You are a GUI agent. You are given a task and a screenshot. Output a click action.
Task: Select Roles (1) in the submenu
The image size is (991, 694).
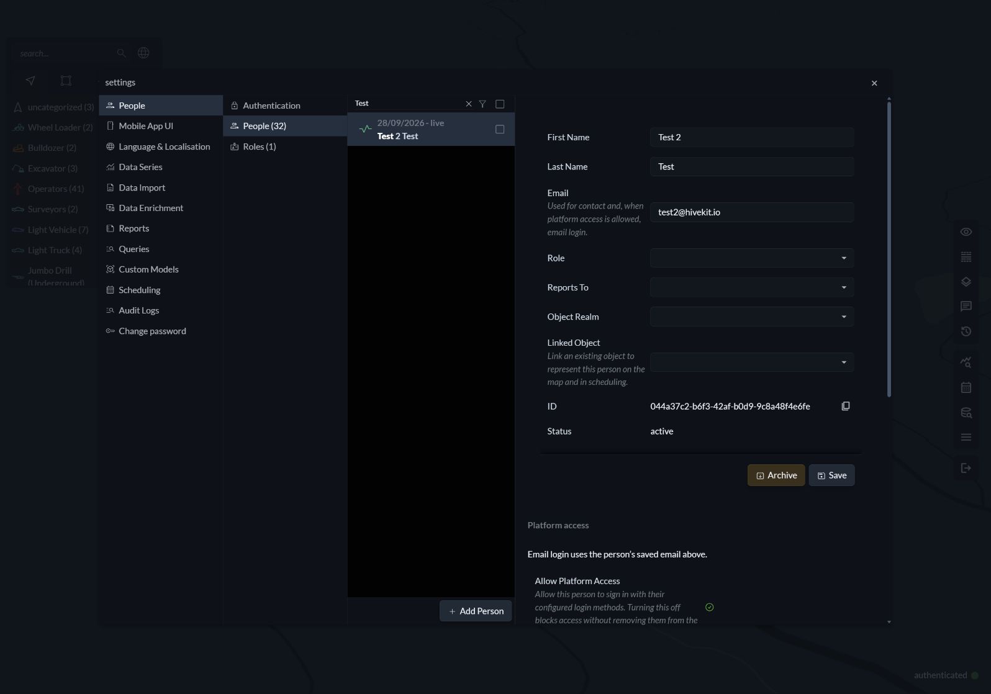coord(285,146)
